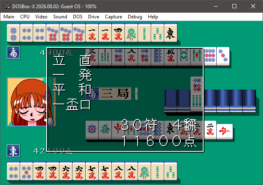This screenshot has height=185, width=263.
Task: Select the four-circle tile in the bottom hand
Action: point(14,171)
